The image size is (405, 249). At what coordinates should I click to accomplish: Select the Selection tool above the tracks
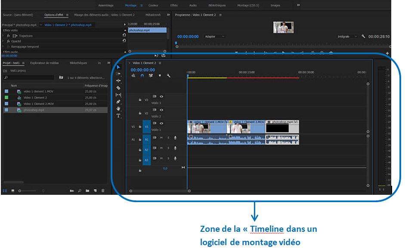[x=119, y=67]
